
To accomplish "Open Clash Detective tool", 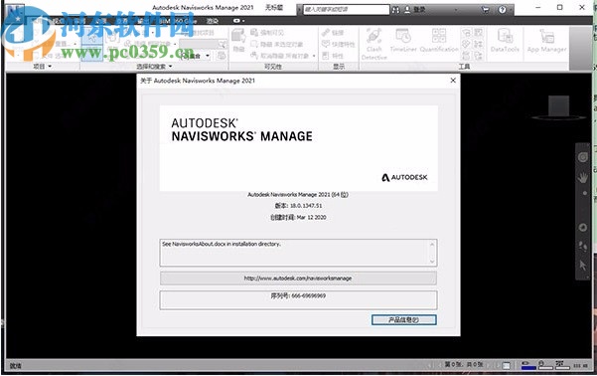I will 373,44.
